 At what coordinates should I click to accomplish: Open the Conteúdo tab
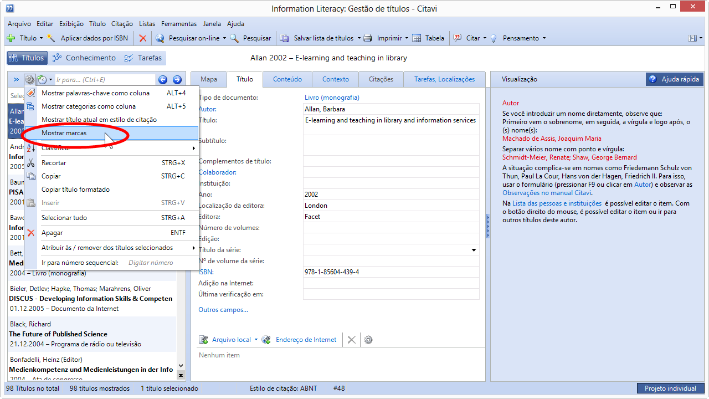(x=287, y=79)
